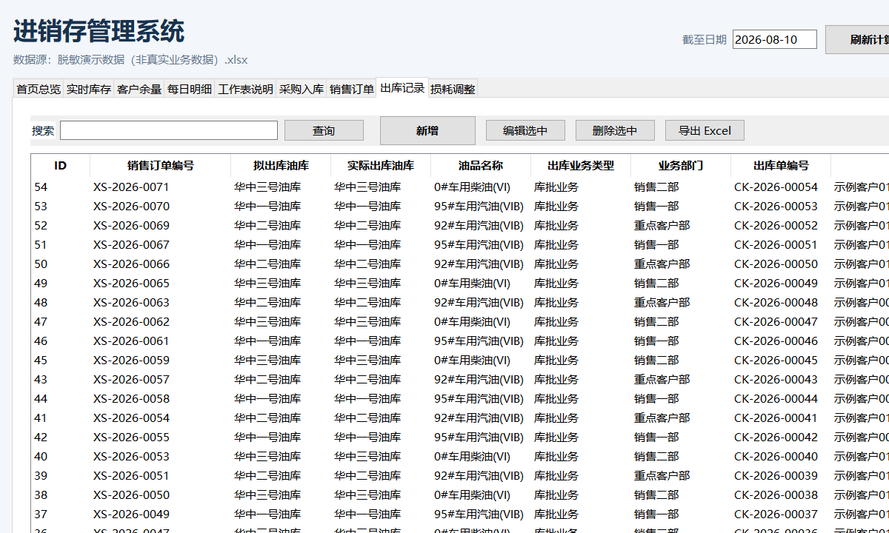This screenshot has width=889, height=533.
Task: Open the 损耗调整 tab
Action: 453,89
